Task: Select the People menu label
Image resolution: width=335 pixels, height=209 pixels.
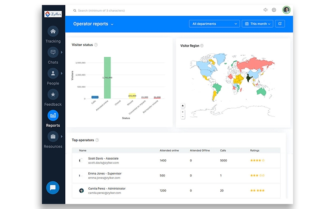Action: (53, 83)
